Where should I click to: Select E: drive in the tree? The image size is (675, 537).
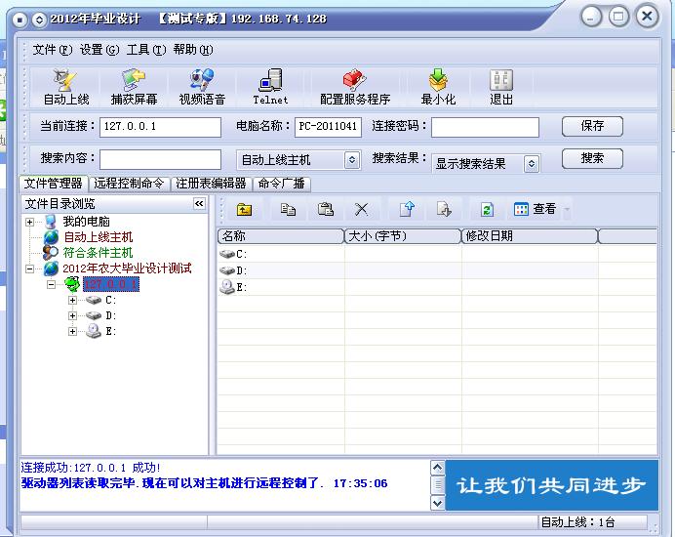(x=110, y=331)
